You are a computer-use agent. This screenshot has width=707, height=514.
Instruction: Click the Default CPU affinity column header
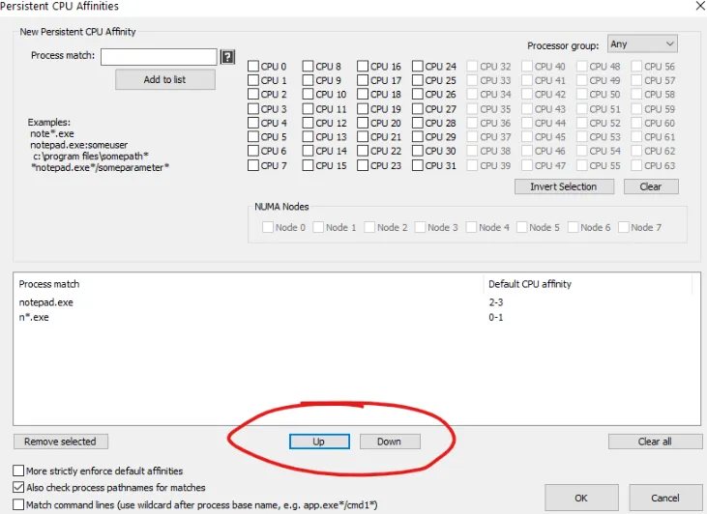588,284
